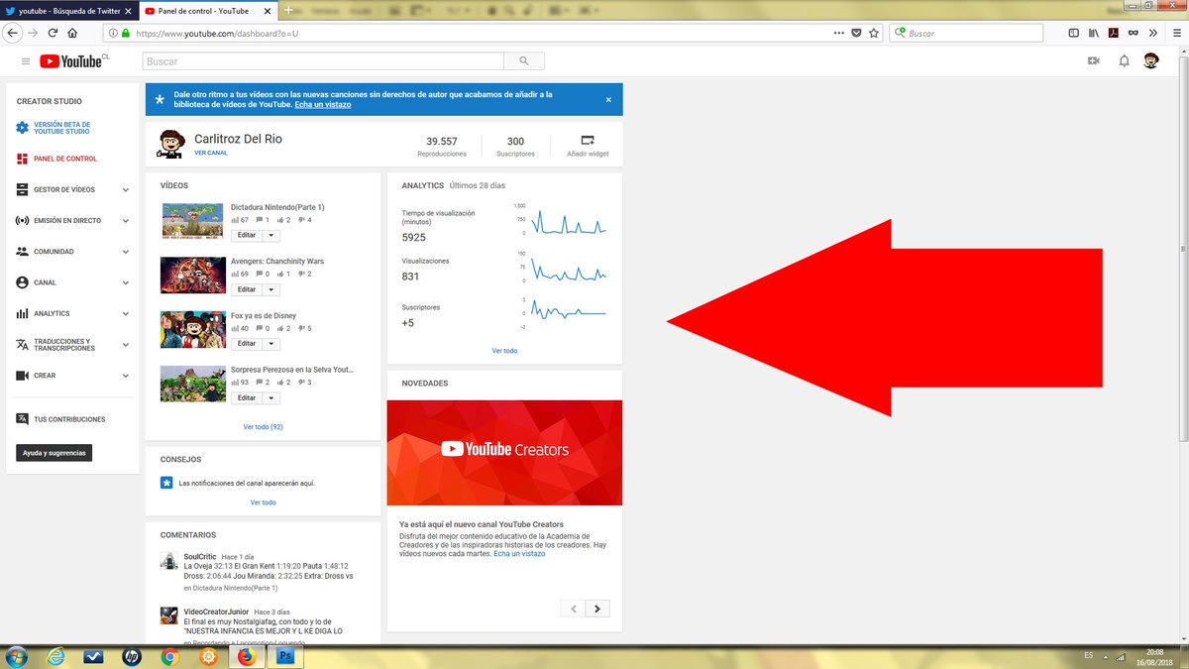Open VideoCreatorJunior commenter profile

pos(216,613)
